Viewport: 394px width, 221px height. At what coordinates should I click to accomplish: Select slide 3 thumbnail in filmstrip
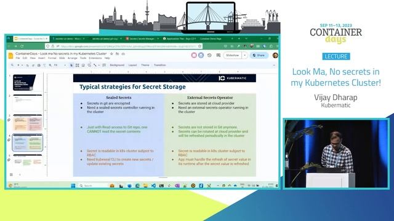27,123
